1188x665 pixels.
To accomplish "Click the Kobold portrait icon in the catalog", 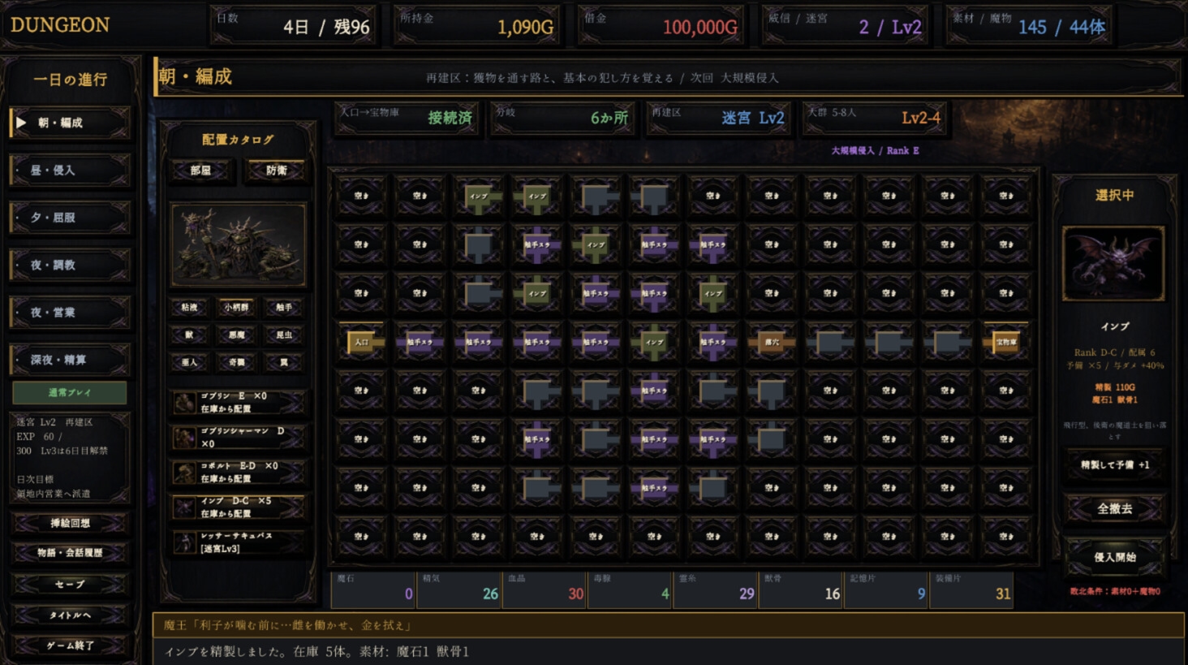I will (184, 472).
